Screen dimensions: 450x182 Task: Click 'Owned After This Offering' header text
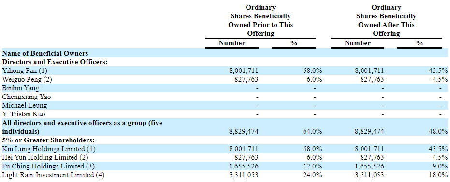386,29
